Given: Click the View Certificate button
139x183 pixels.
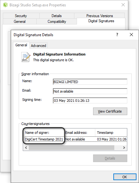Looking at the screenshot, I should point(110,111).
